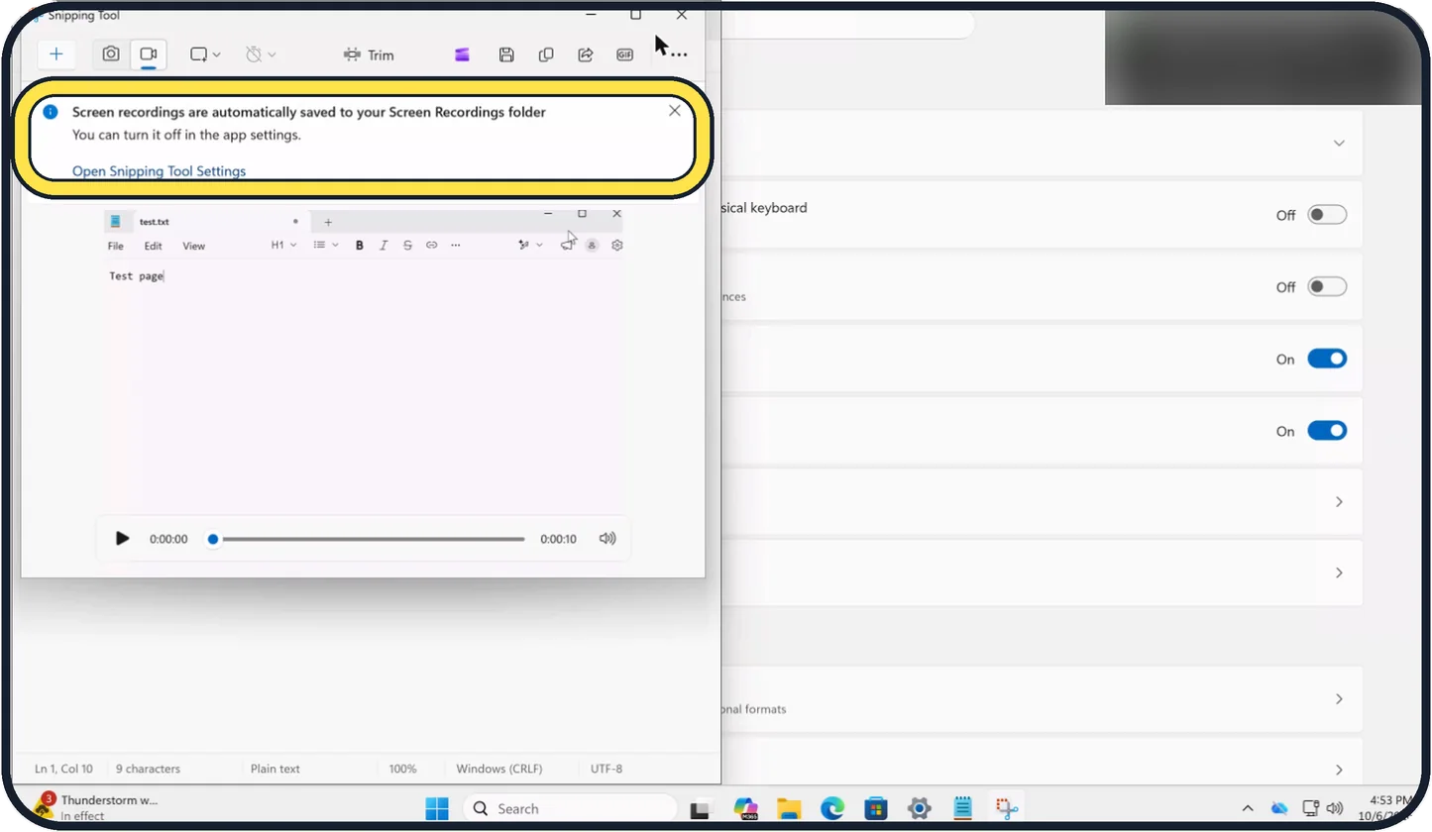Launch Microsoft 365 Copilot from taskbar
Viewport: 1432px width, 832px height.
[x=745, y=808]
